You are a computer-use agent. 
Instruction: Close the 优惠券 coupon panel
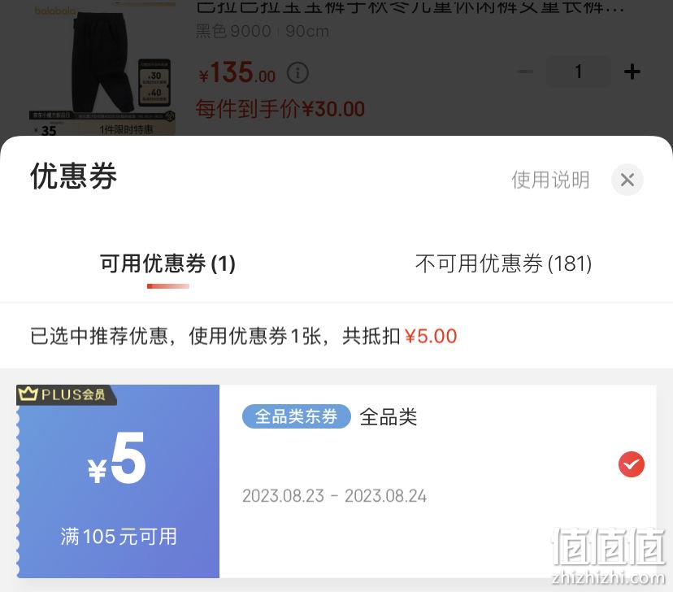tap(627, 180)
